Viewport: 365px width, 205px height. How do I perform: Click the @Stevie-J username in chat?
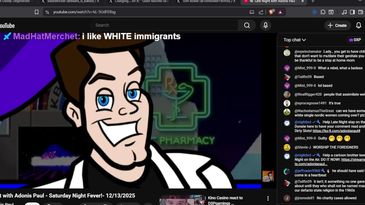tap(303, 147)
